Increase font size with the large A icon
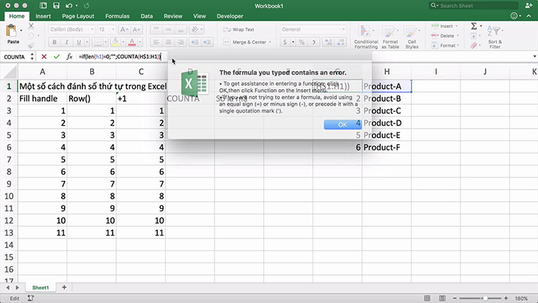The image size is (538, 303). (x=124, y=29)
